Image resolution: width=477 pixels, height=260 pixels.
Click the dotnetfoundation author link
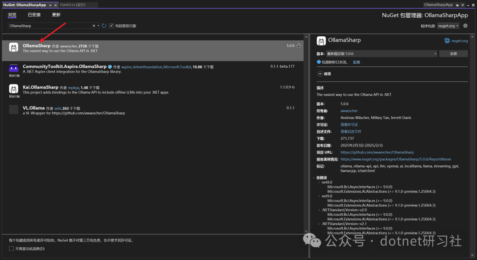[x=147, y=67]
